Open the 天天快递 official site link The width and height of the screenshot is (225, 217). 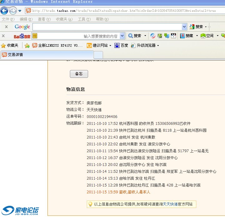170,204
